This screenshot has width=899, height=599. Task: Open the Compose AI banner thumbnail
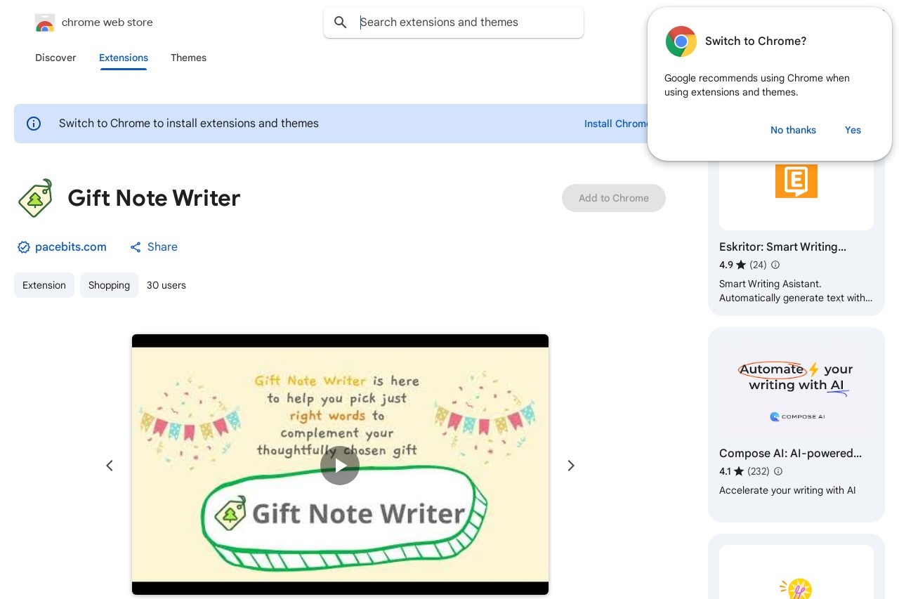click(x=796, y=389)
